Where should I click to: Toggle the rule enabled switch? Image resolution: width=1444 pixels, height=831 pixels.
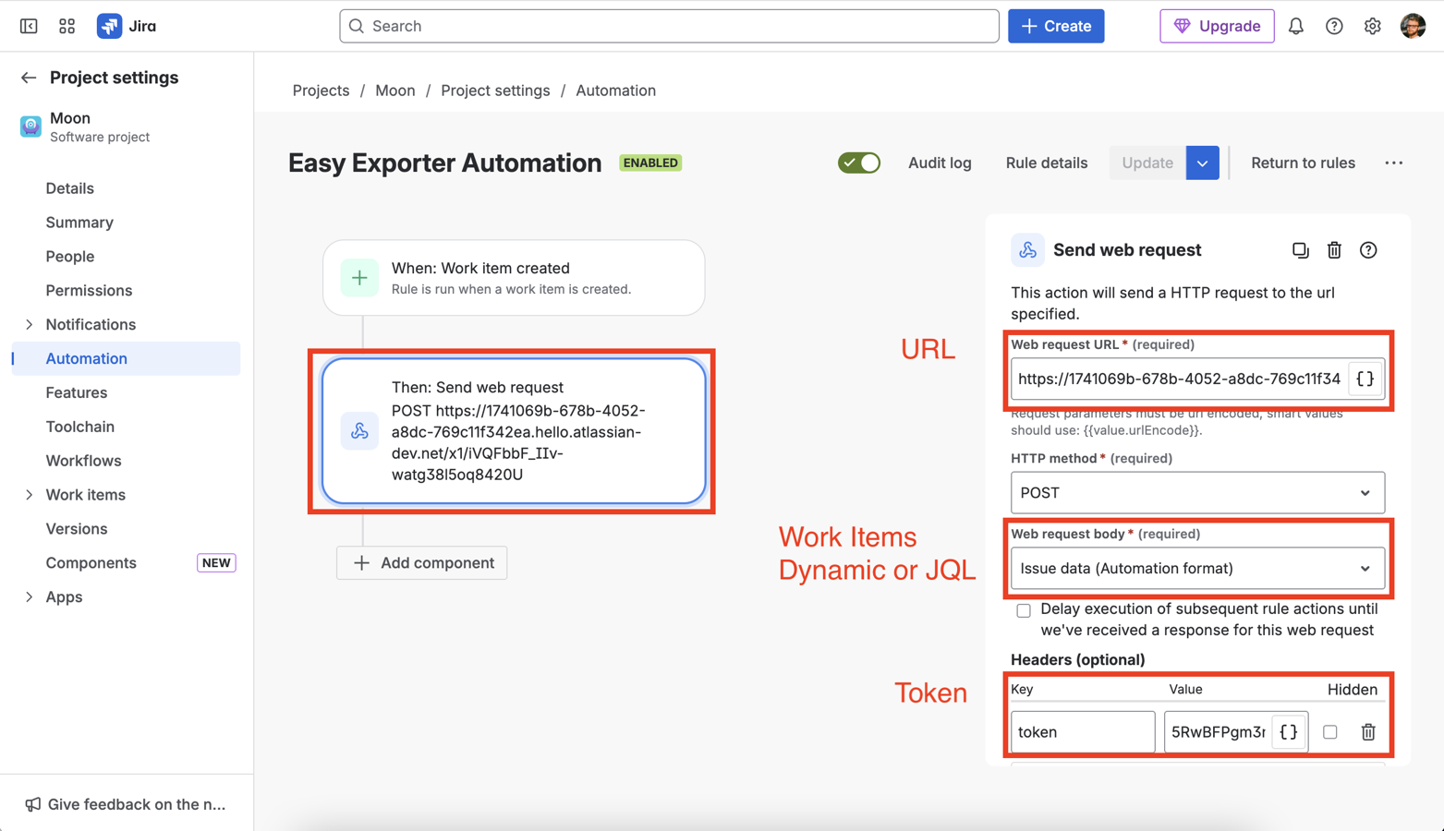point(859,163)
